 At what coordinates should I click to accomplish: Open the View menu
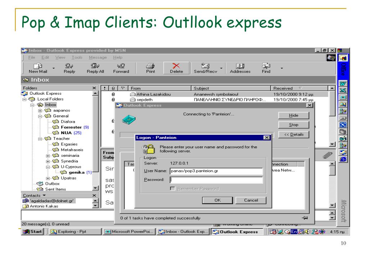pos(60,57)
